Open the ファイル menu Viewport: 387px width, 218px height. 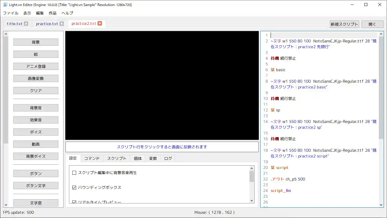pyautogui.click(x=11, y=13)
